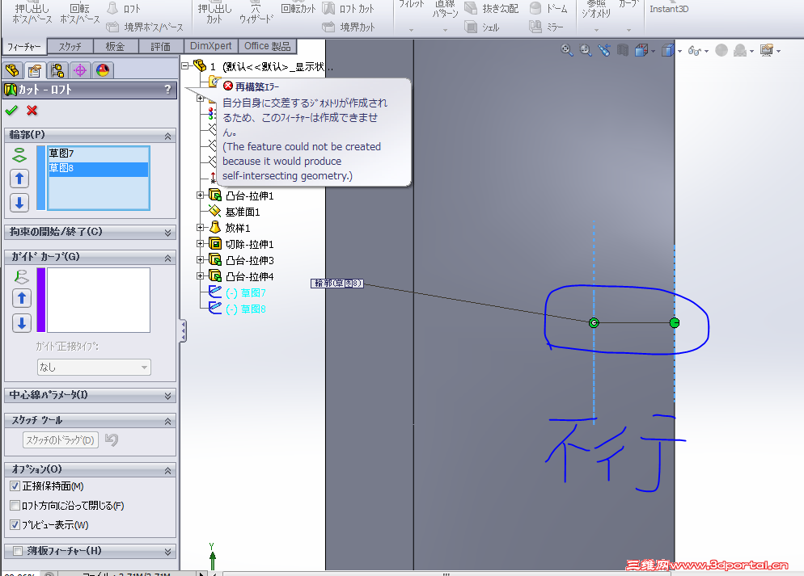Cancel the loft cut with red X
The image size is (804, 576).
[32, 110]
